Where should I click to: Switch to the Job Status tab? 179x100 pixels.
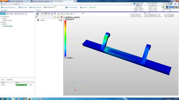[x=10, y=80]
